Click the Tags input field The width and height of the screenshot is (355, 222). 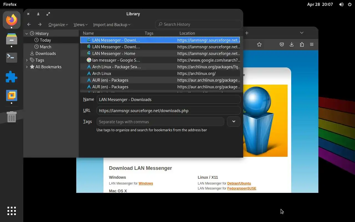(x=160, y=122)
